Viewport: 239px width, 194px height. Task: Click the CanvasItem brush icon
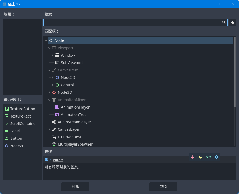(x=54, y=70)
